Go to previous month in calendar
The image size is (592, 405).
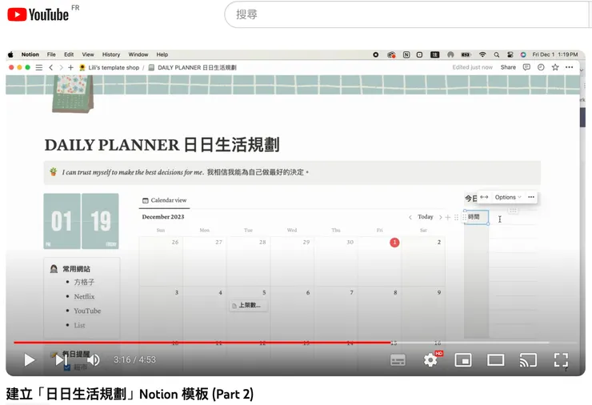coord(410,217)
